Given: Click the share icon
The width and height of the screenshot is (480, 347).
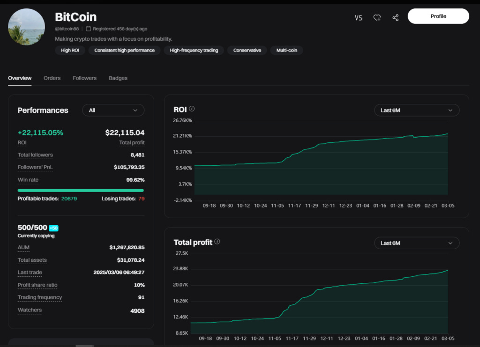Looking at the screenshot, I should point(396,18).
